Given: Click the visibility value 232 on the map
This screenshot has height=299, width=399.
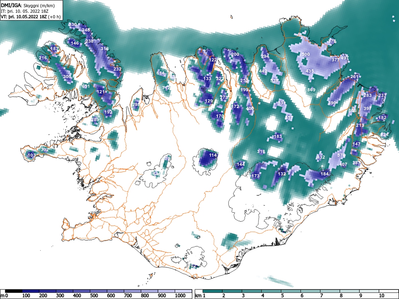Looking at the screenshot, I should [x=117, y=69].
